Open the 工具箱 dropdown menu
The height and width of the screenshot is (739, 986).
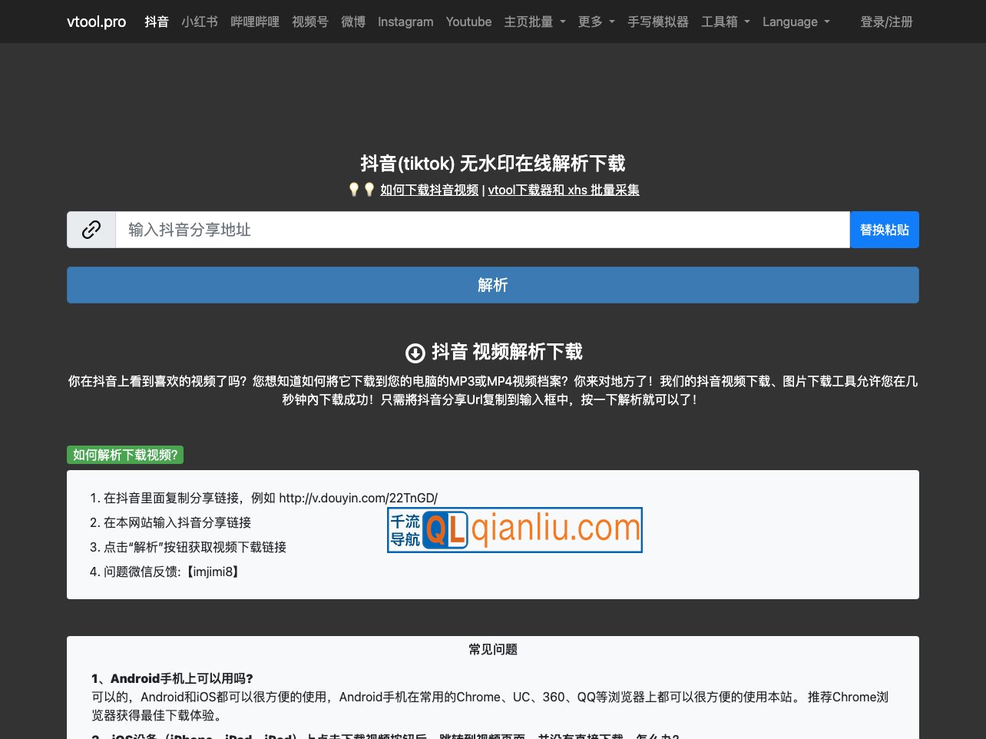click(724, 22)
